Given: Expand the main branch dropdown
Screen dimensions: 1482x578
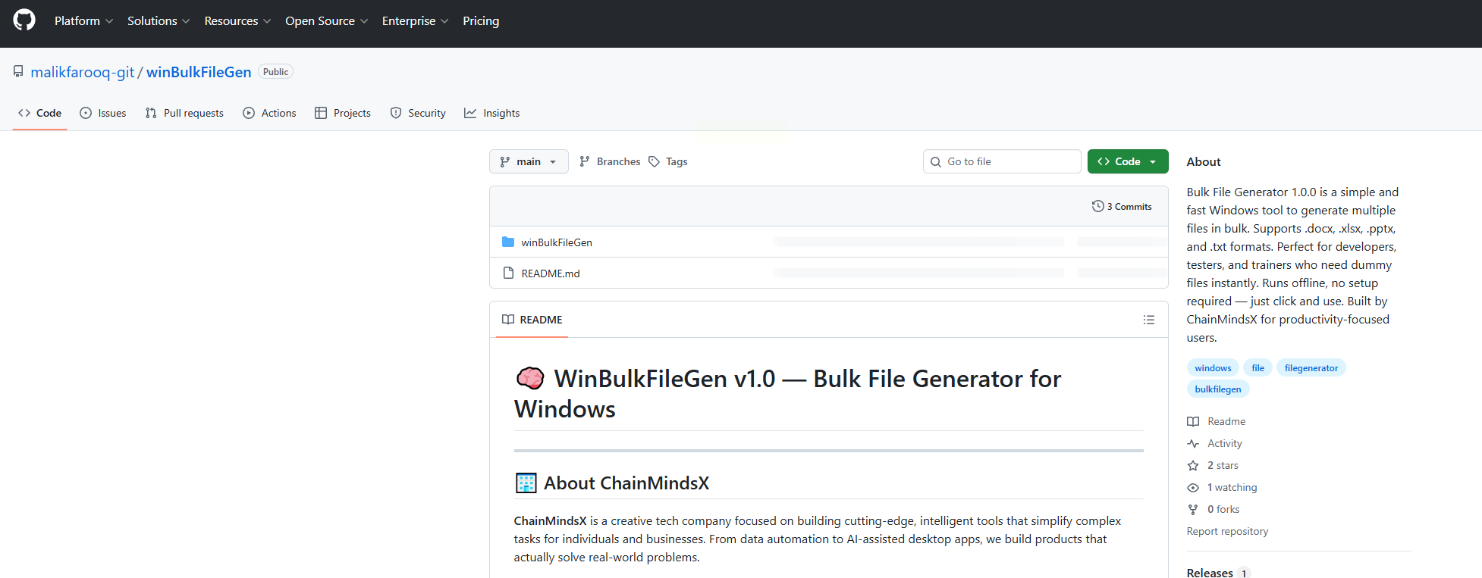Looking at the screenshot, I should 529,161.
